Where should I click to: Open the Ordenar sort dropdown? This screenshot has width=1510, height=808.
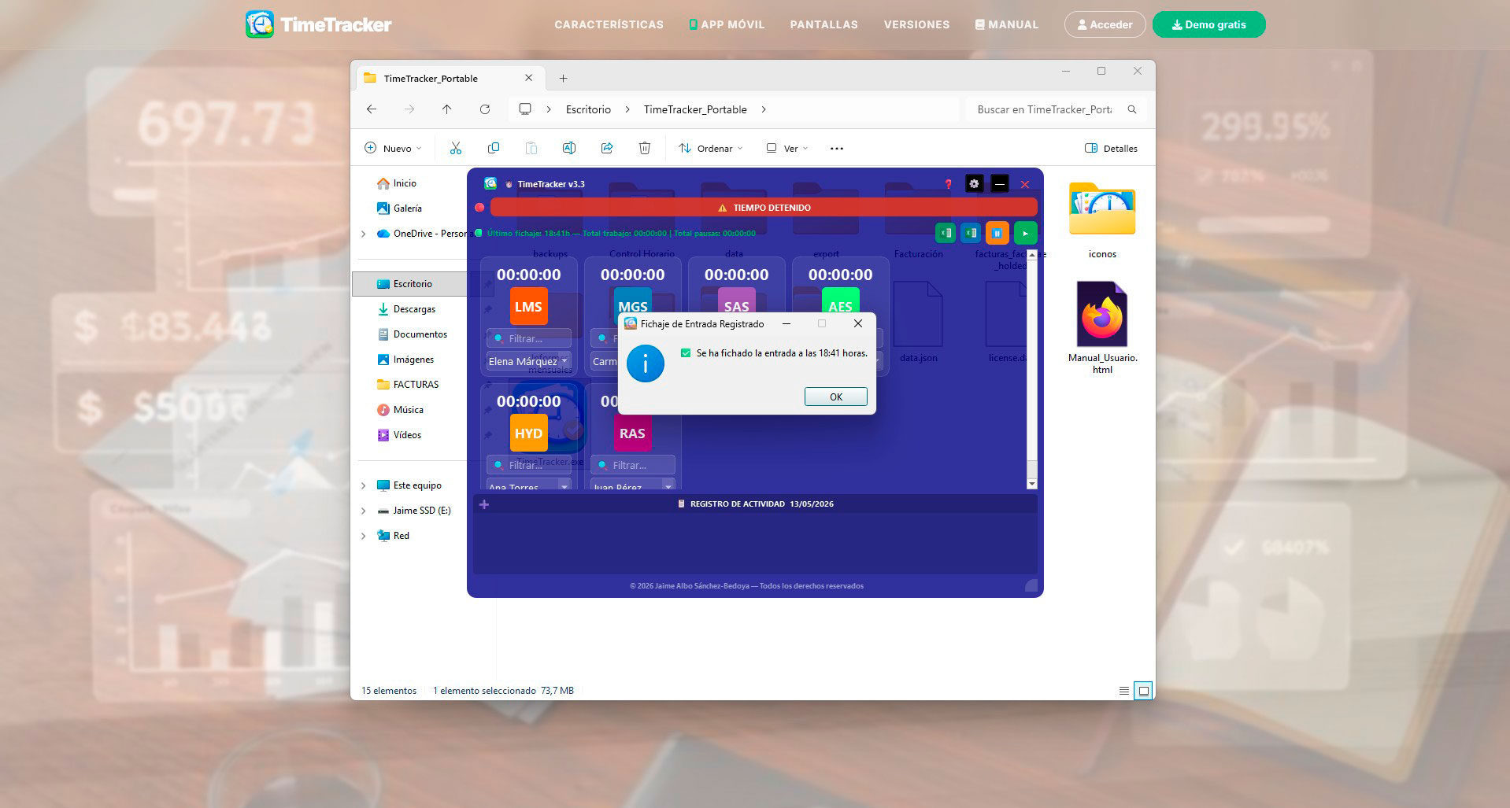point(711,148)
